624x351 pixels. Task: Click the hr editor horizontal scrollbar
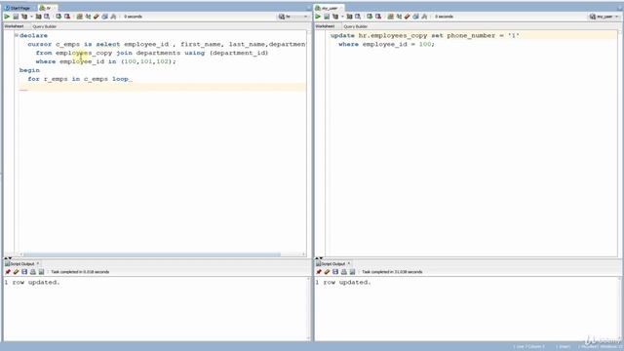(x=152, y=254)
